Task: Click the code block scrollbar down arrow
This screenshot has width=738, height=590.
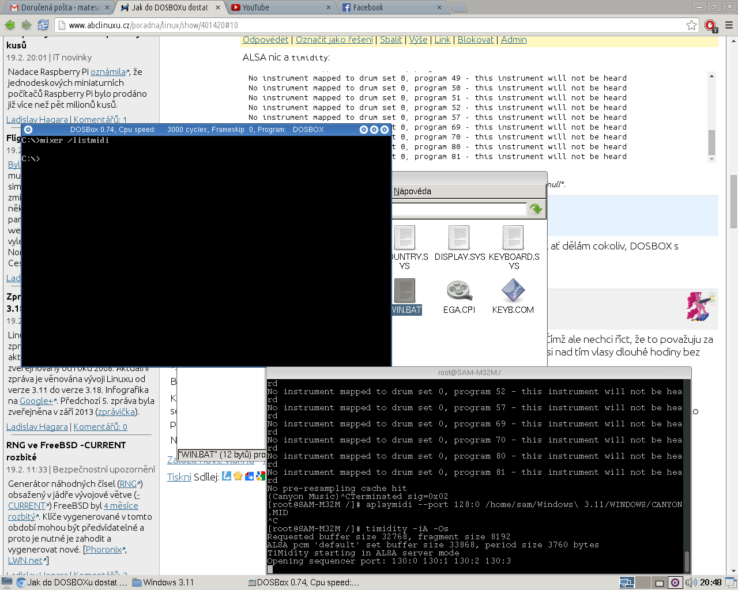Action: click(711, 159)
